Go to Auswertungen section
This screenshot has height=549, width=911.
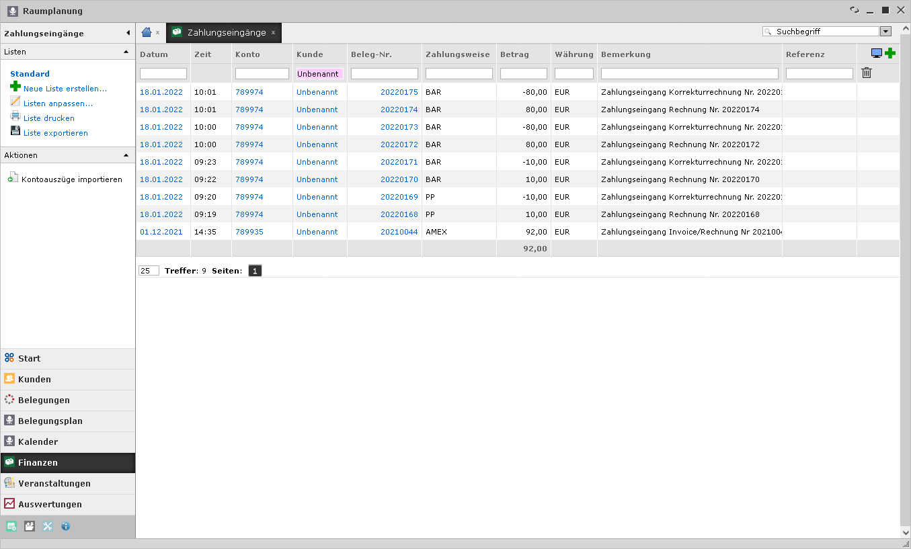pyautogui.click(x=68, y=504)
